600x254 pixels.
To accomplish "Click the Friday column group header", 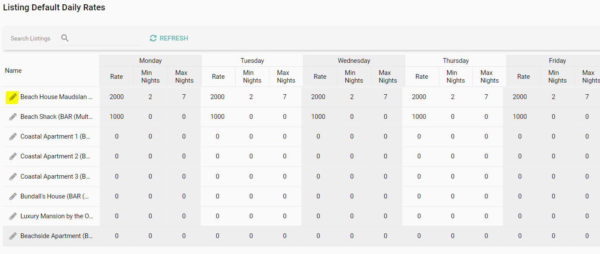I will coord(557,61).
